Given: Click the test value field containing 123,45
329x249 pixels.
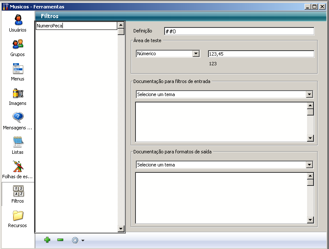Looking at the screenshot, I should click(x=261, y=54).
